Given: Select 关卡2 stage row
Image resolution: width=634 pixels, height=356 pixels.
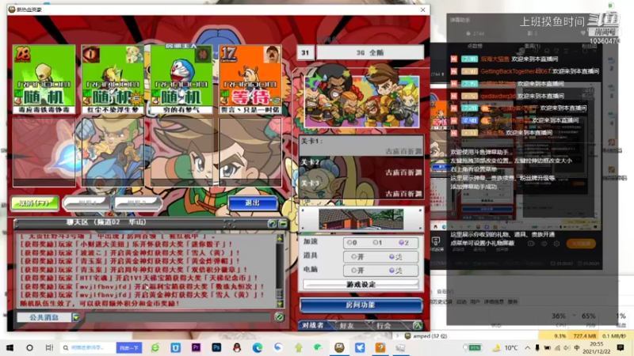Looking at the screenshot, I should pyautogui.click(x=361, y=167).
